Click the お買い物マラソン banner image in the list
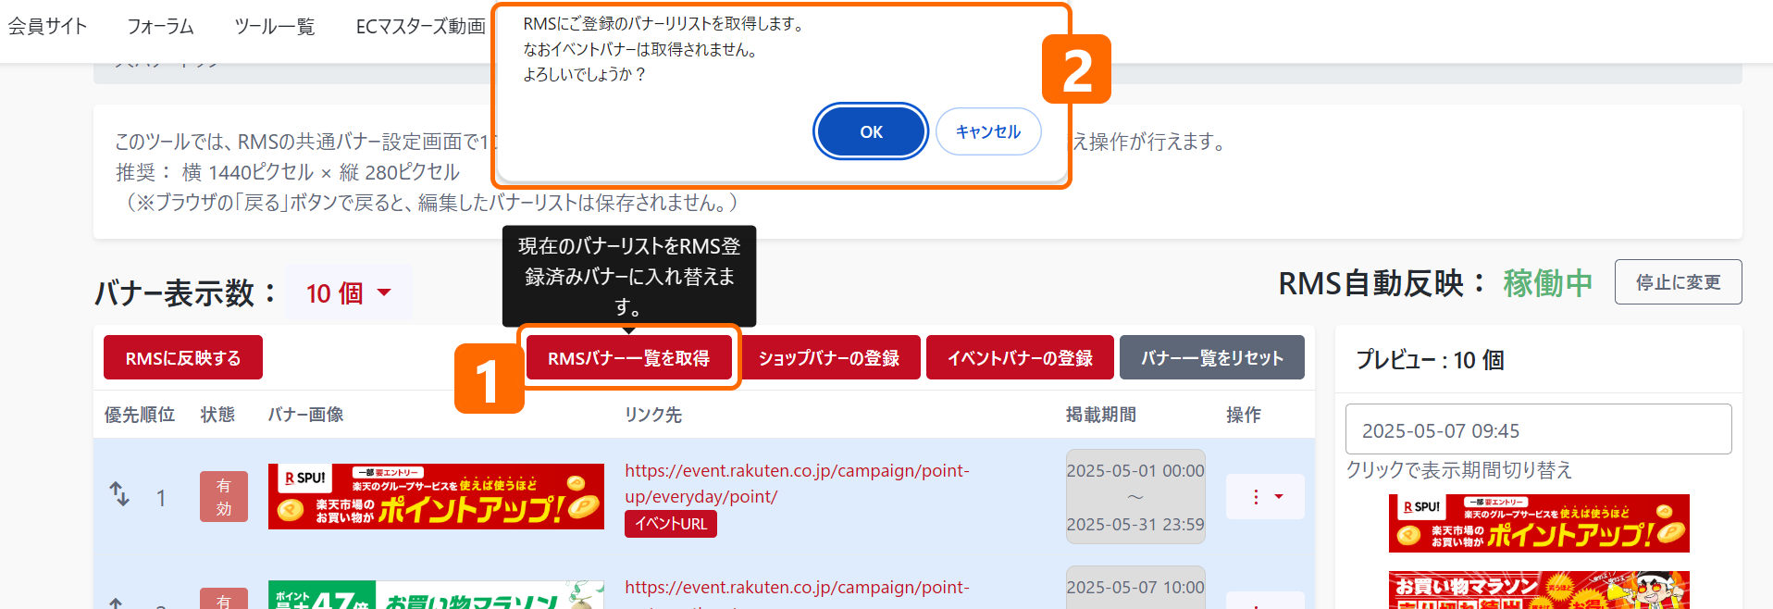 tap(436, 594)
